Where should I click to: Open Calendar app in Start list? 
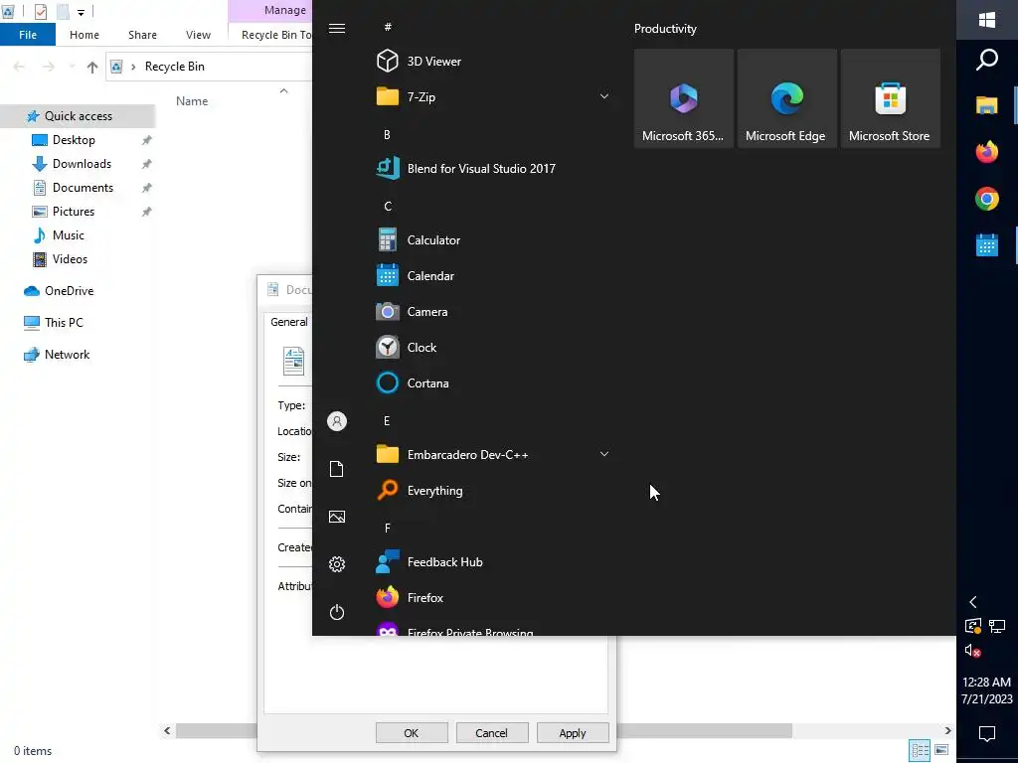click(x=493, y=276)
